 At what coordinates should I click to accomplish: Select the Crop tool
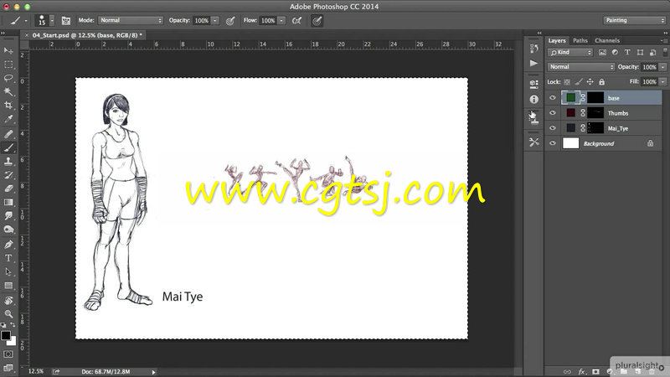(x=8, y=106)
